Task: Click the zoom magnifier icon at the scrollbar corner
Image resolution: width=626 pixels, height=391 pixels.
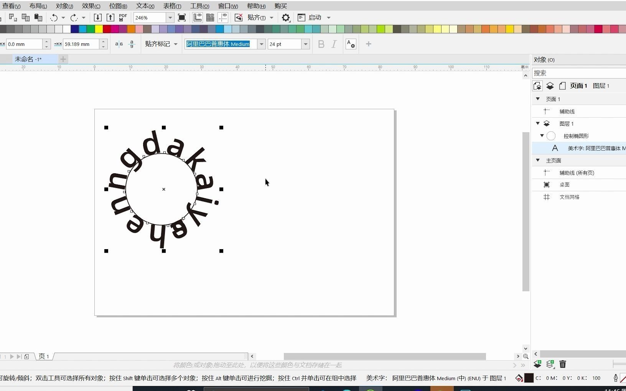Action: tap(526, 356)
